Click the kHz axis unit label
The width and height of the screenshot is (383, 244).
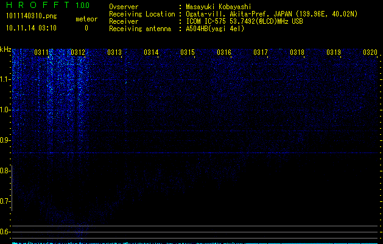[x=5, y=49]
